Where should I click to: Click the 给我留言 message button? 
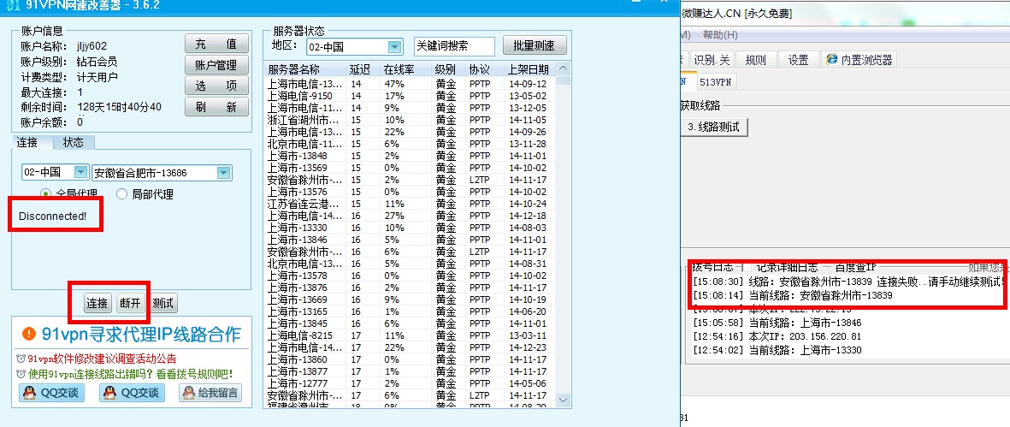coord(210,392)
